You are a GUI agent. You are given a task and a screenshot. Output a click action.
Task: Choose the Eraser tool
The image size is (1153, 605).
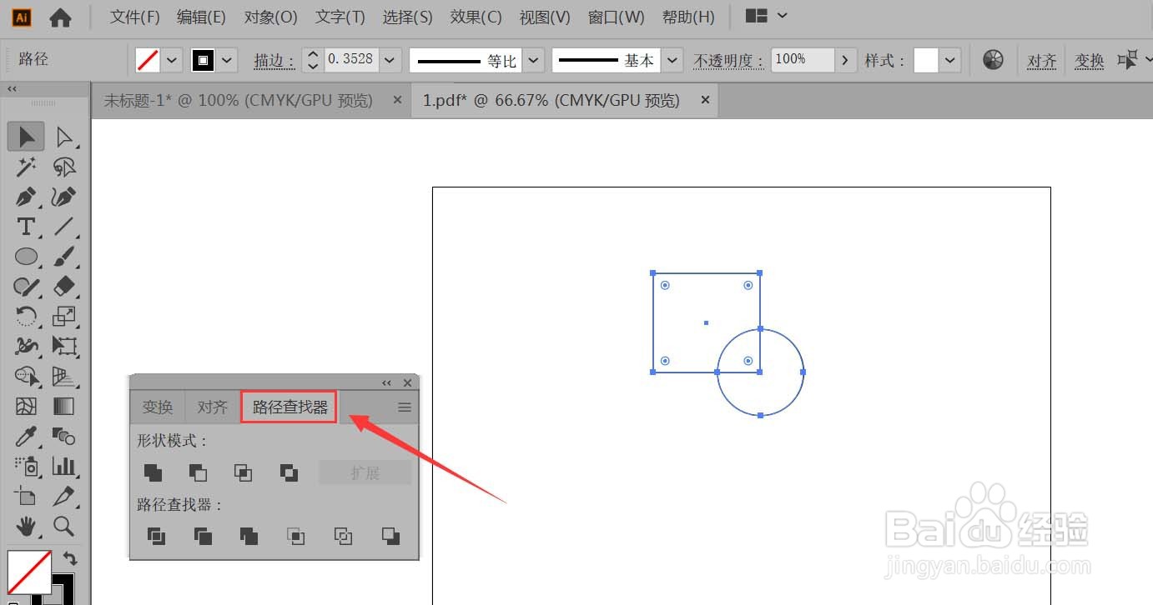(x=64, y=287)
